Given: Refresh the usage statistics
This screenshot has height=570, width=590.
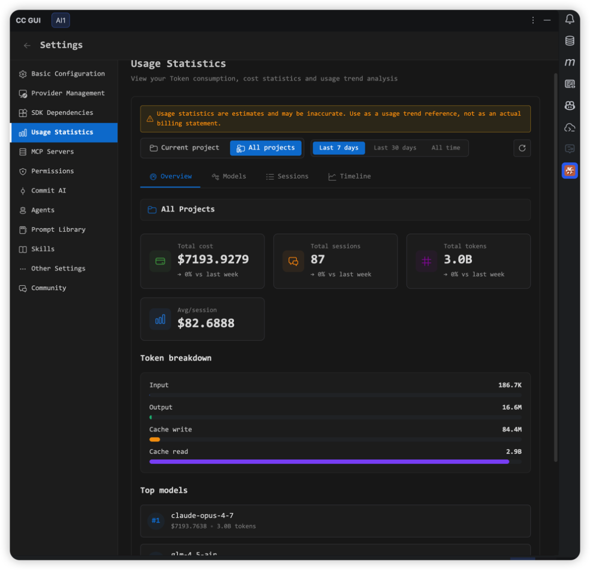Looking at the screenshot, I should tap(522, 148).
